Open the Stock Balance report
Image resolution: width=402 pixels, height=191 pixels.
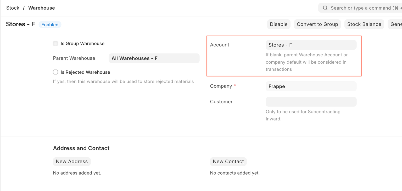click(x=364, y=24)
